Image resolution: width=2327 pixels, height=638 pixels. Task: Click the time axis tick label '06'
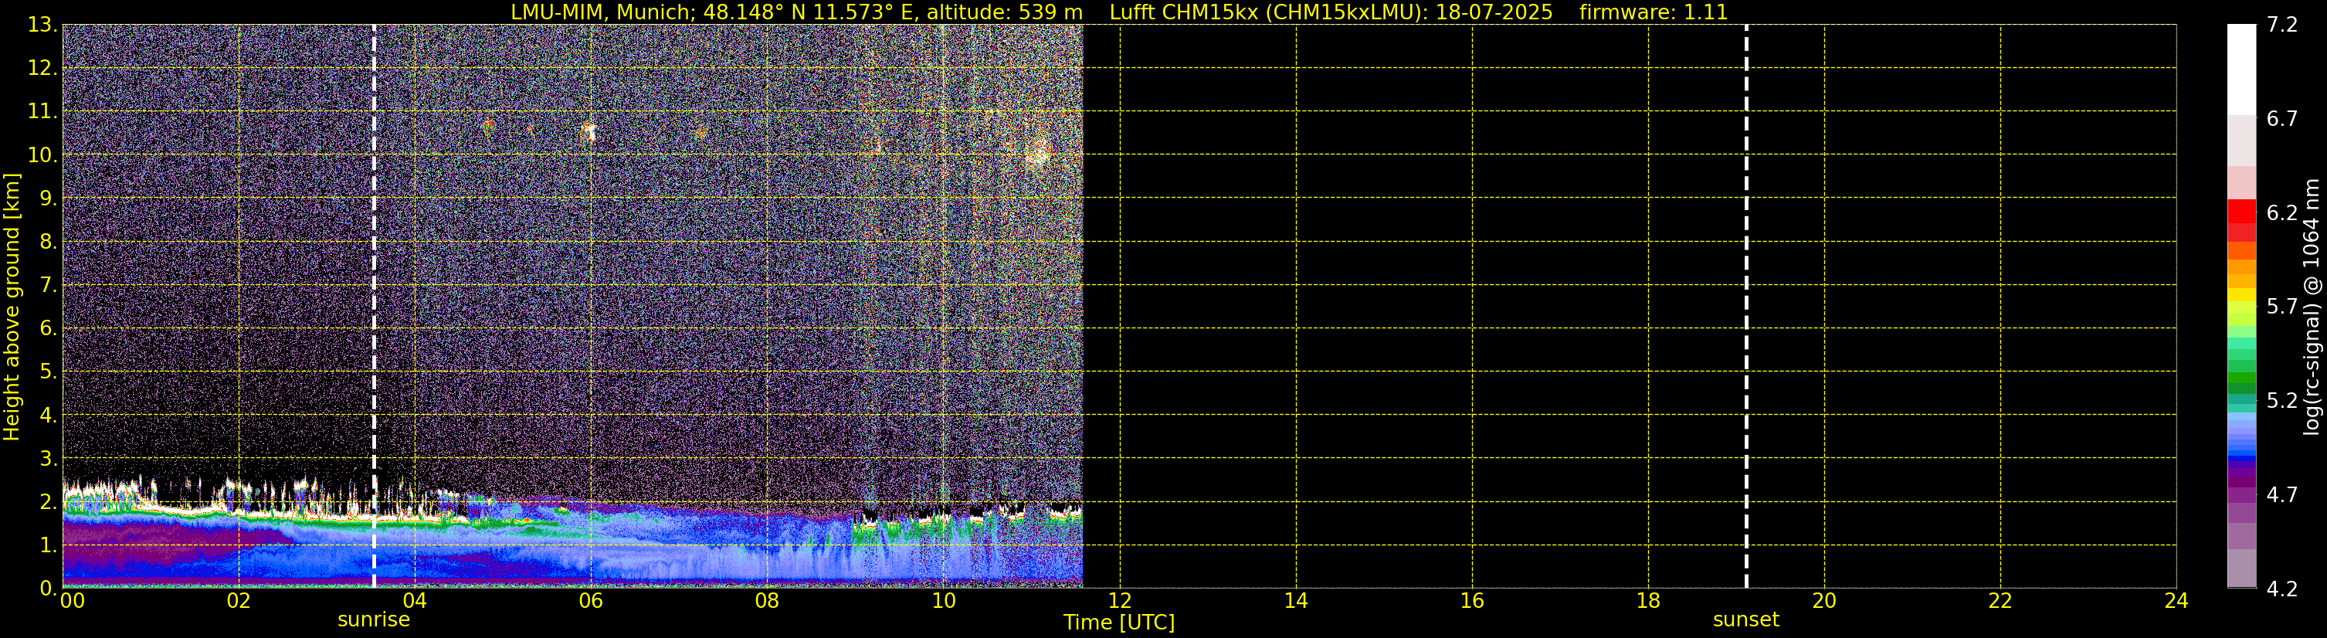591,601
